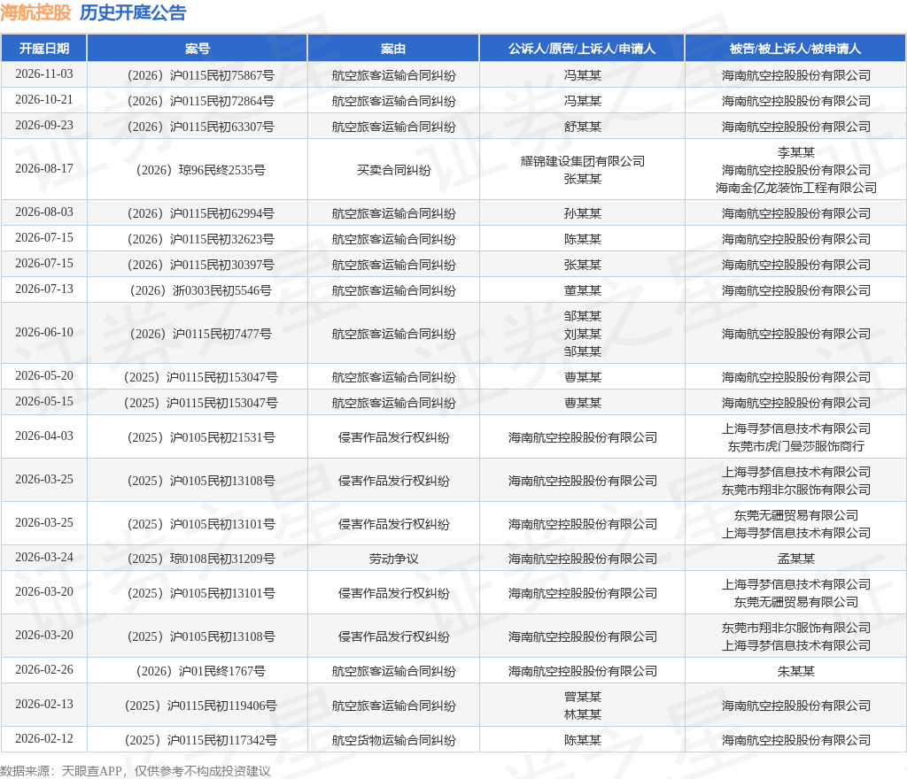Select case number 琼96民终2535号
This screenshot has width=907, height=779.
tap(201, 170)
